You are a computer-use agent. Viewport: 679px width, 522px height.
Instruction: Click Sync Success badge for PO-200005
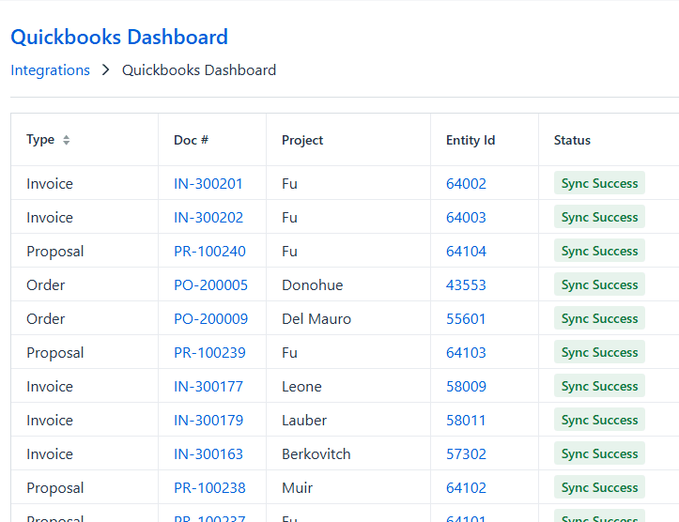[x=599, y=284]
